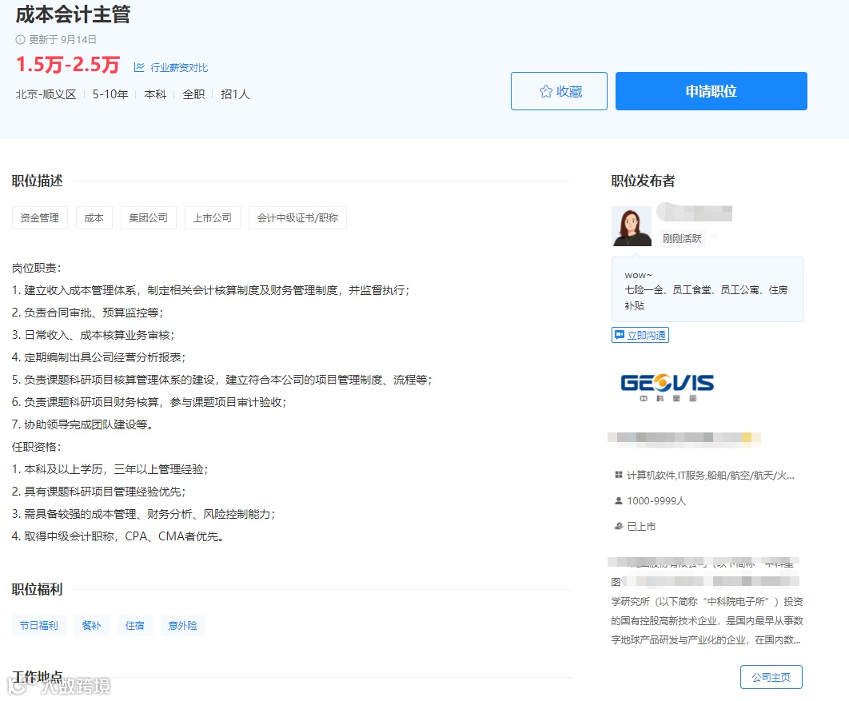Click the 更新于 9月14日 date text

click(x=63, y=39)
